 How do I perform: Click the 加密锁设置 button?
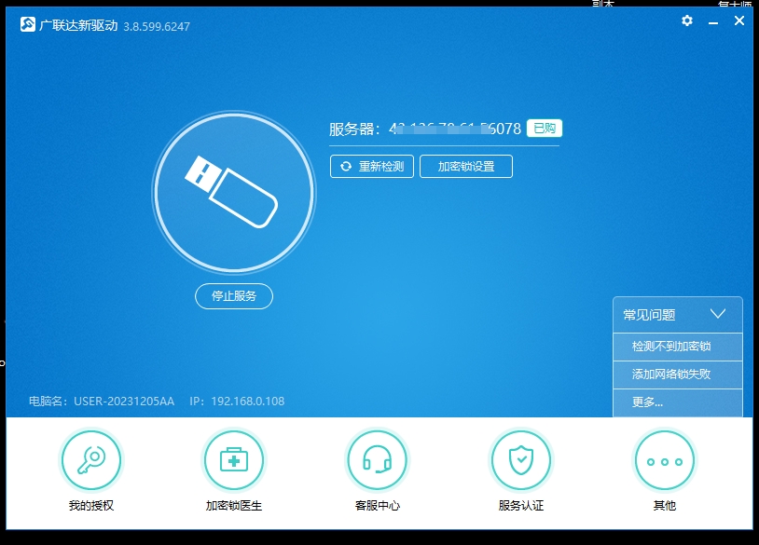[x=466, y=167]
